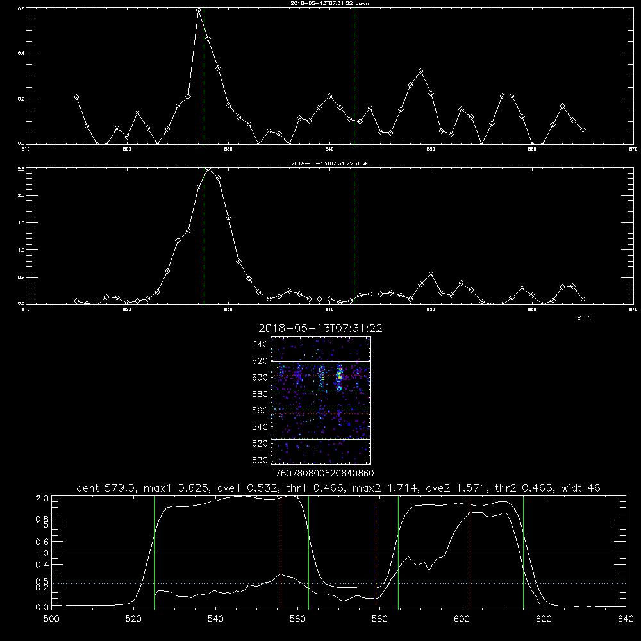Click the spectral image y-axis label 500
Viewport: 641px width, 641px height.
point(260,460)
